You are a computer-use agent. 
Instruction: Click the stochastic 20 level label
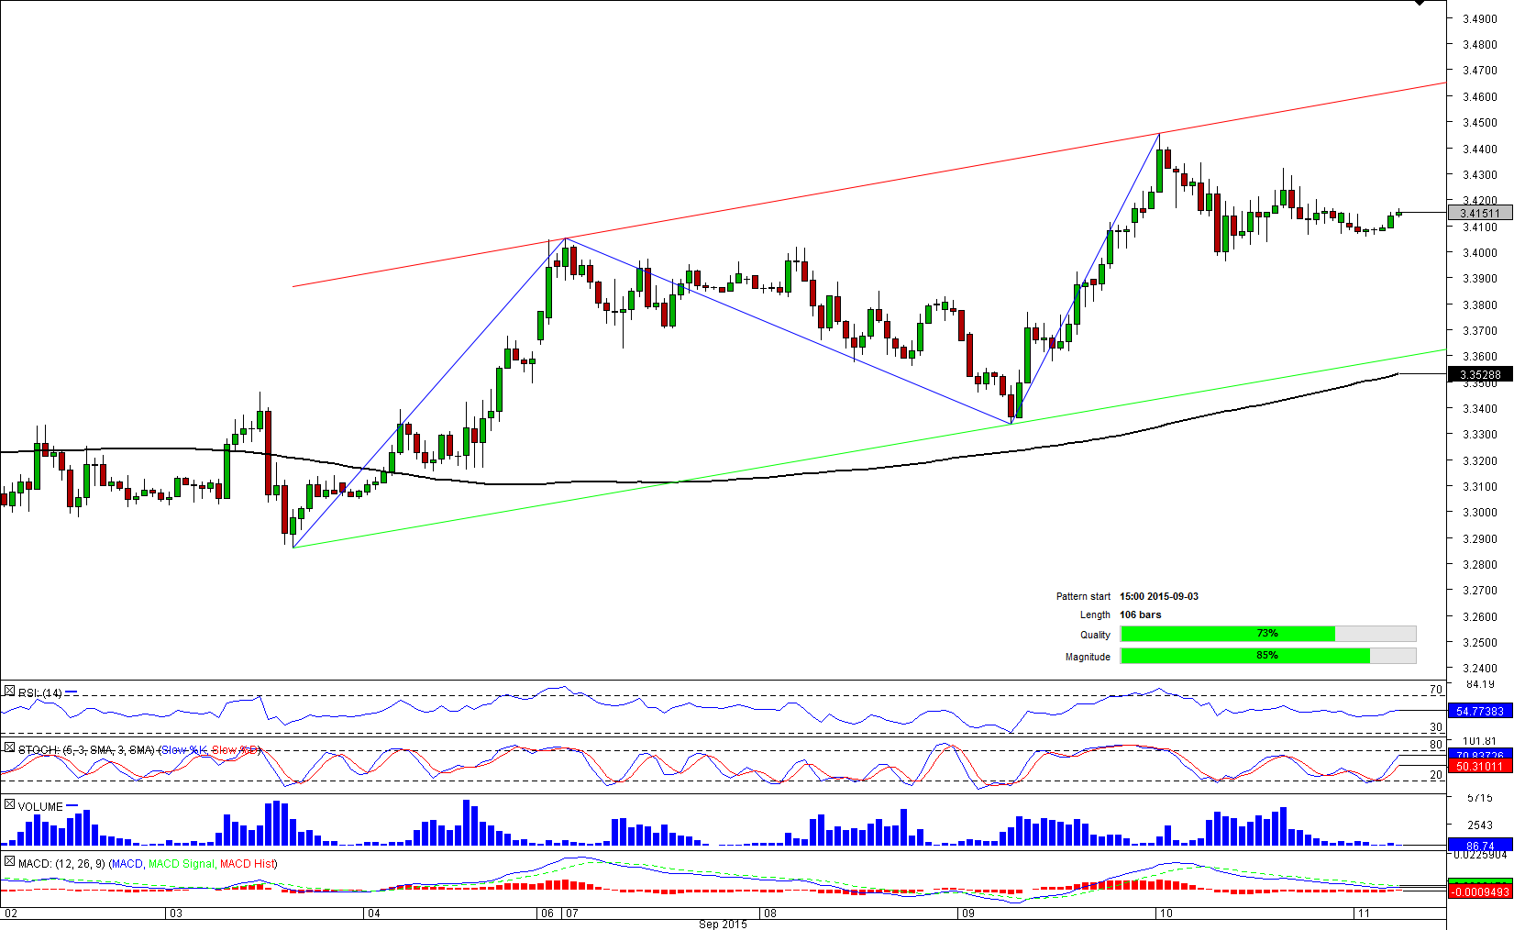(1436, 775)
